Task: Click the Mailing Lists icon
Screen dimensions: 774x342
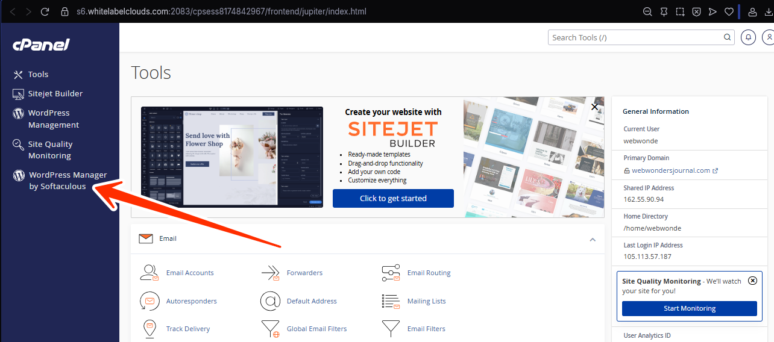Action: 391,301
